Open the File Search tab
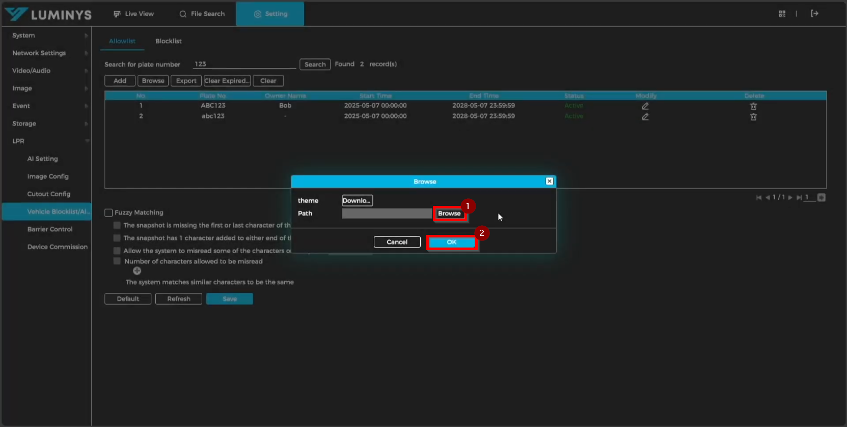The image size is (847, 427). (x=202, y=14)
